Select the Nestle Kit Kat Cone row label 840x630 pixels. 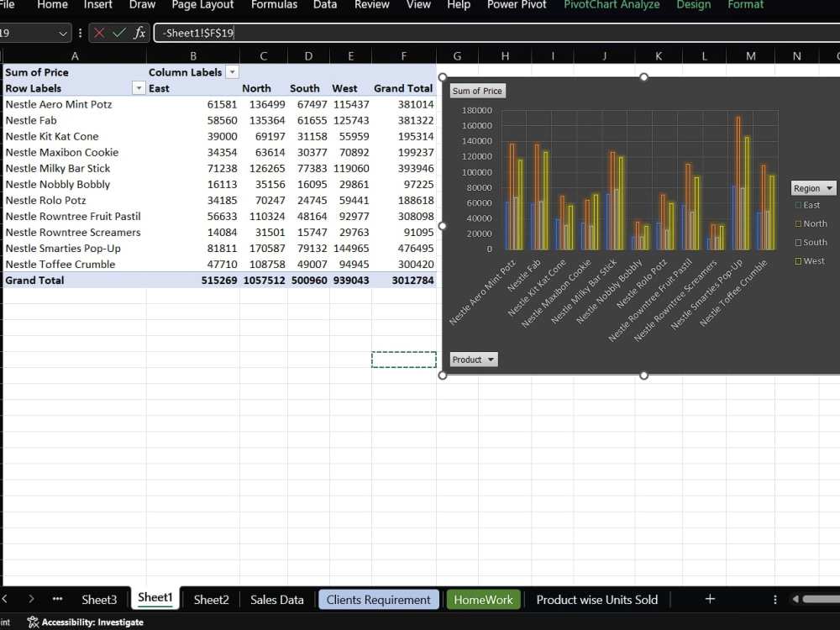[x=75, y=136]
